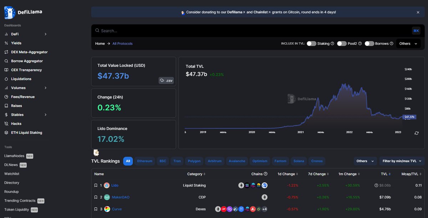Click the Volumes chart icon

[x=6, y=88]
